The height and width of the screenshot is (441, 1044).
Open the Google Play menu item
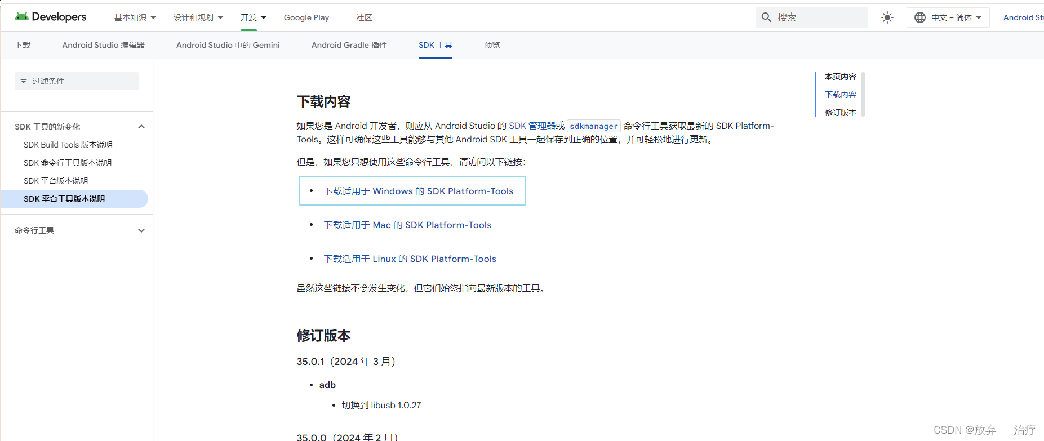point(306,17)
